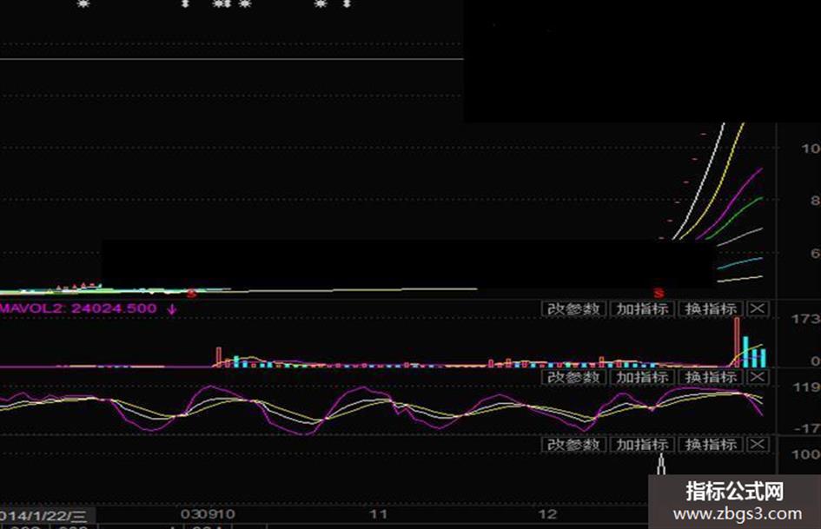Click 改参数 in the MAVOL2 volume panel
Viewport: 821px width, 529px height.
[x=573, y=309]
